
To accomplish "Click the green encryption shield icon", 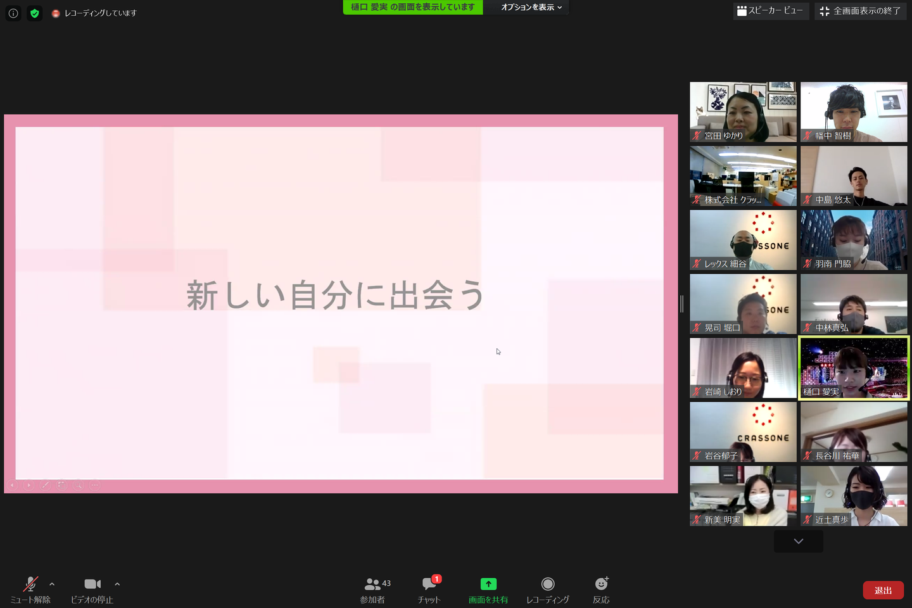I will point(35,13).
